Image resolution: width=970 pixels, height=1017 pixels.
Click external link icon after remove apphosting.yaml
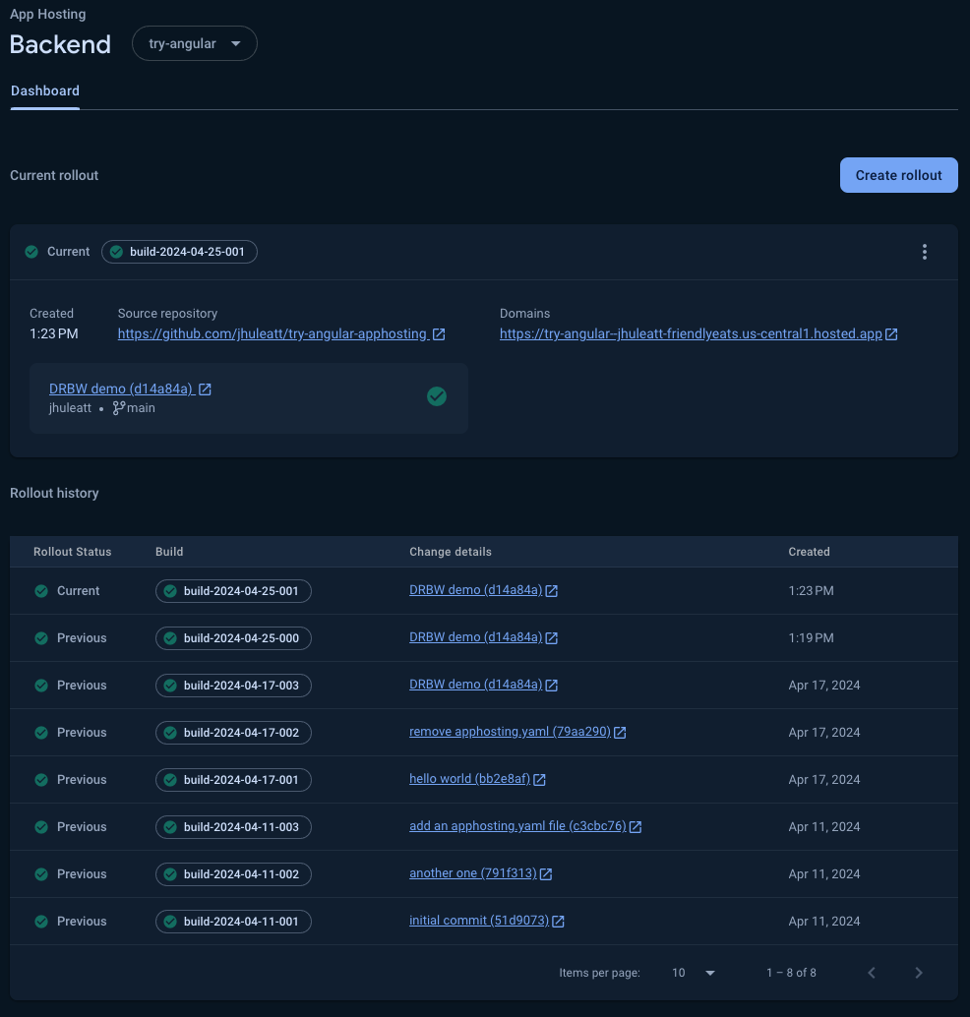(x=621, y=733)
